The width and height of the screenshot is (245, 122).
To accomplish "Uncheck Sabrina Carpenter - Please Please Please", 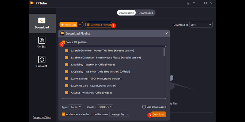I will tap(66, 58).
